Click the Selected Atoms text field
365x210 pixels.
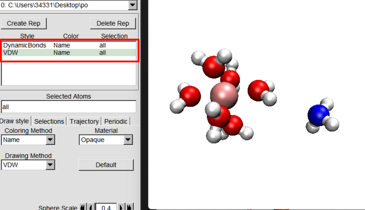tap(68, 107)
